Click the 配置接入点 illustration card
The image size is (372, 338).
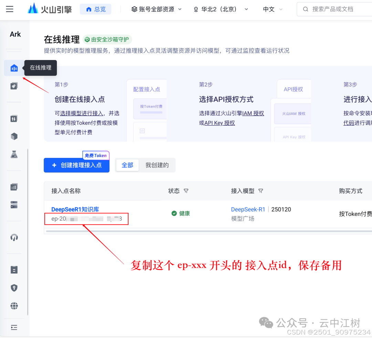click(147, 110)
